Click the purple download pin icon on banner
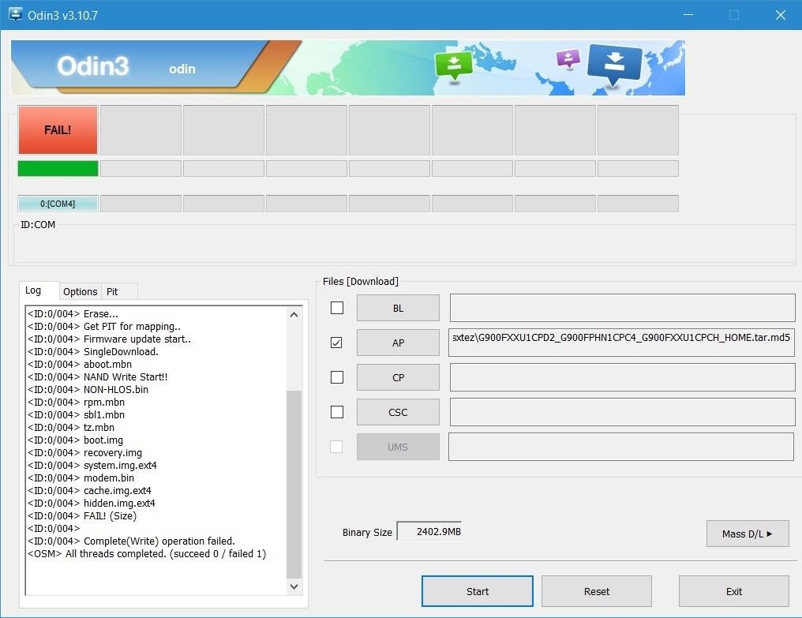 tap(568, 58)
